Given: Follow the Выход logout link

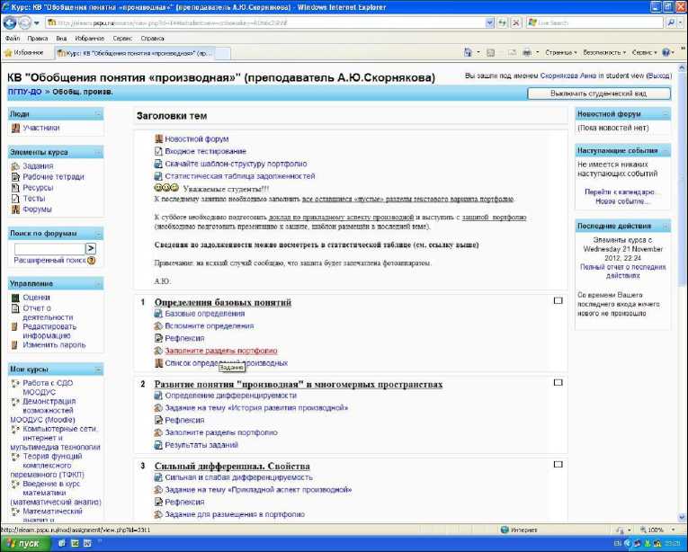Looking at the screenshot, I should (659, 76).
